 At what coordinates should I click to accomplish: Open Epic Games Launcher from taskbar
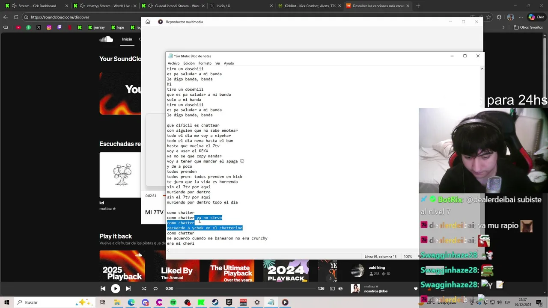click(229, 302)
